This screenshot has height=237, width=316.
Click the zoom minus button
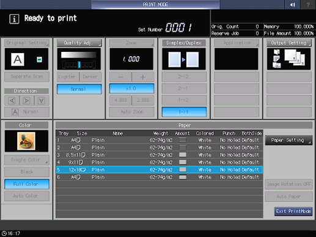click(x=120, y=77)
